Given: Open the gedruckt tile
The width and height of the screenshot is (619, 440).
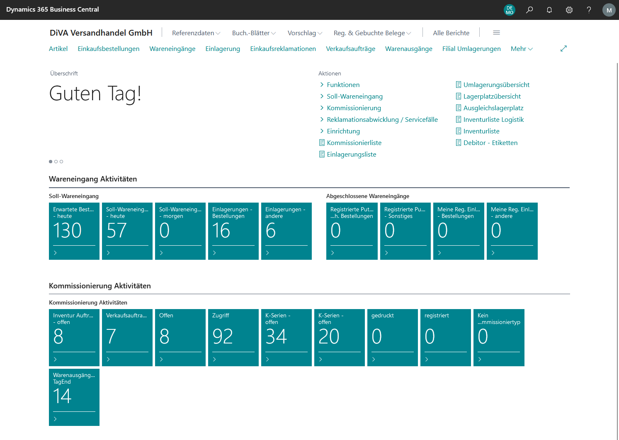Looking at the screenshot, I should [x=393, y=338].
